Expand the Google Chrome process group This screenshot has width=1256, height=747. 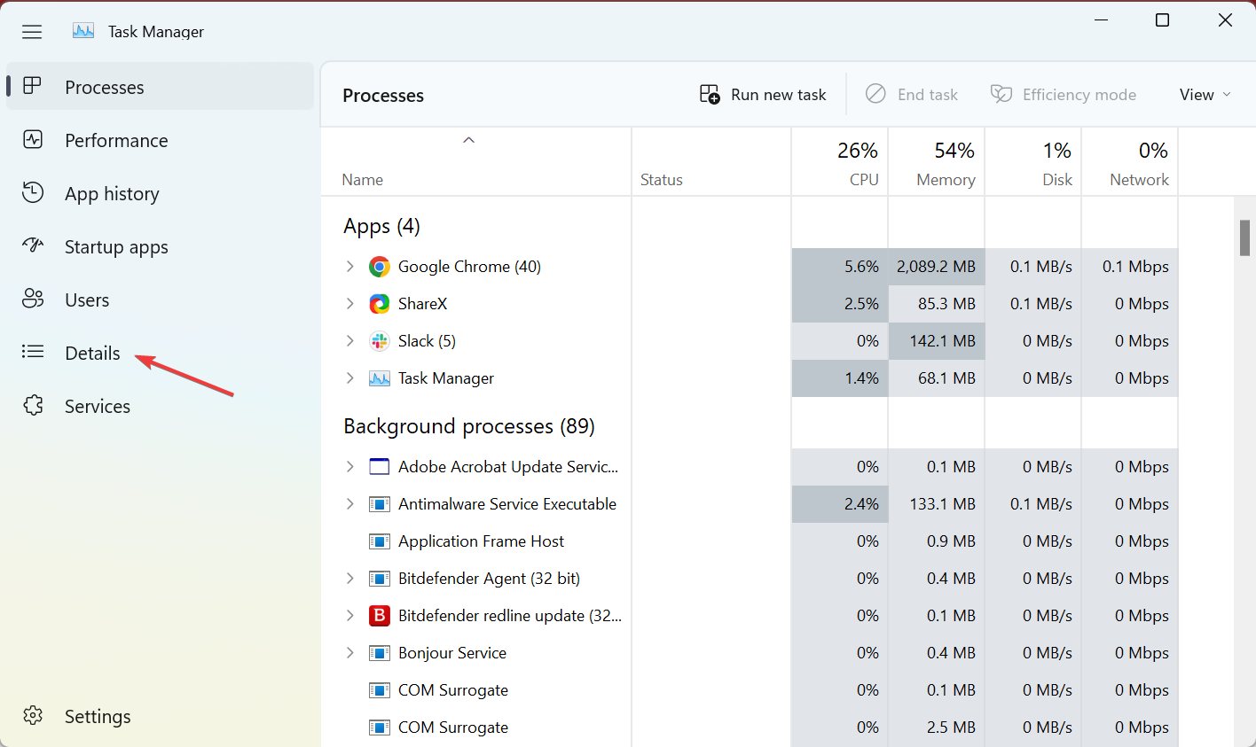click(x=349, y=267)
